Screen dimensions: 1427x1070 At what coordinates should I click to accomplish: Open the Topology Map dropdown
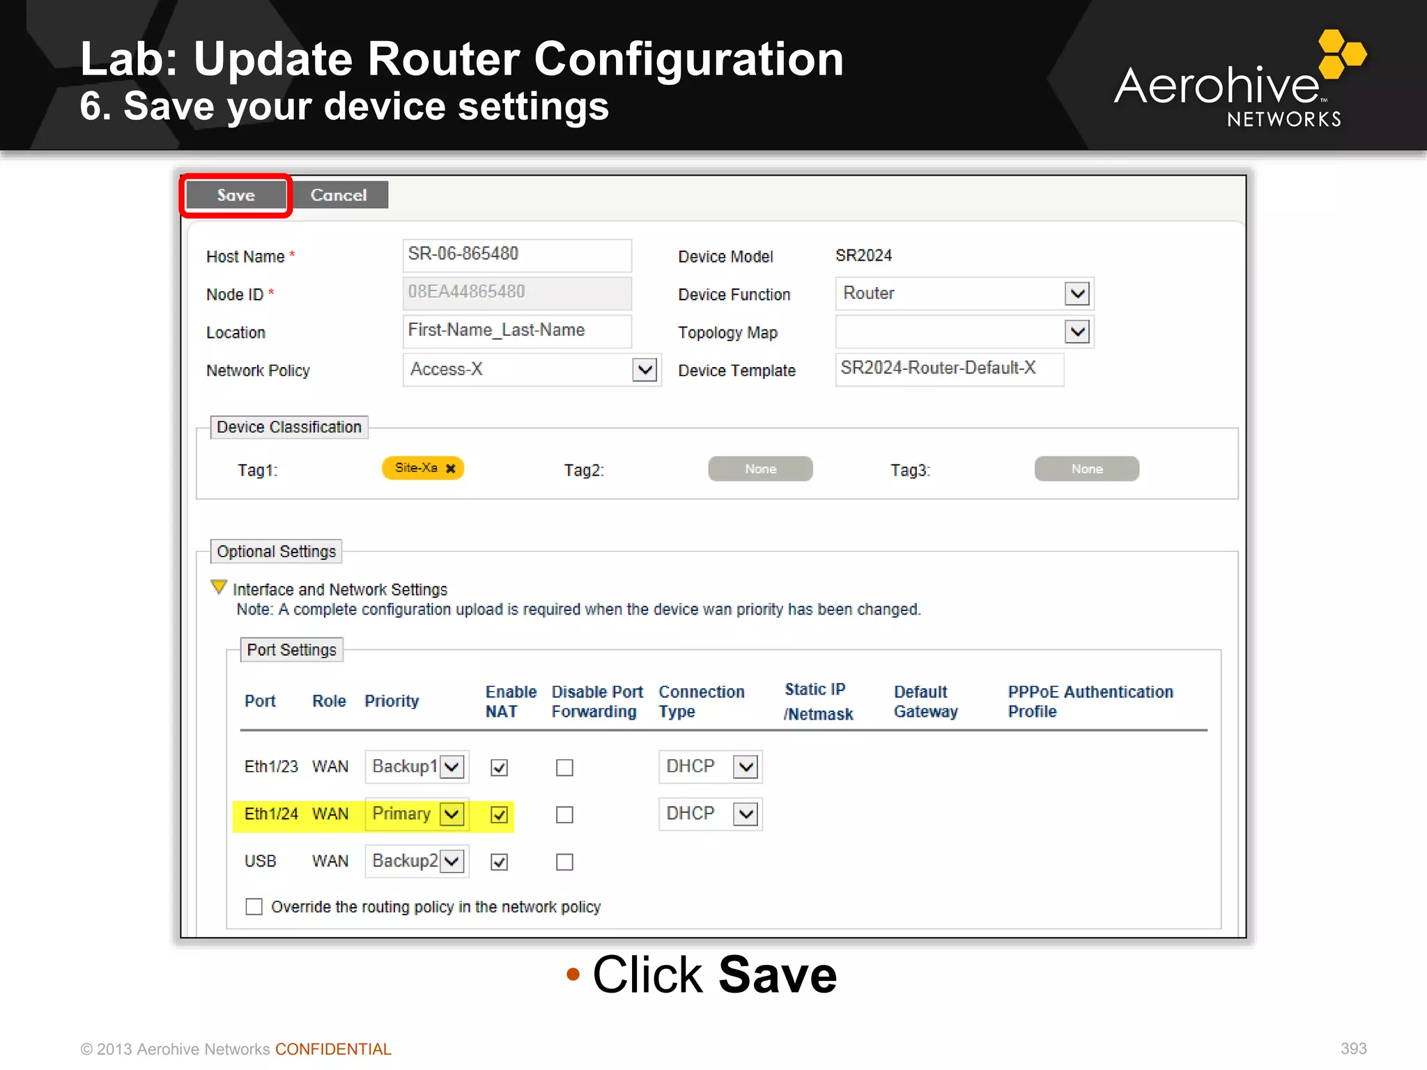964,332
